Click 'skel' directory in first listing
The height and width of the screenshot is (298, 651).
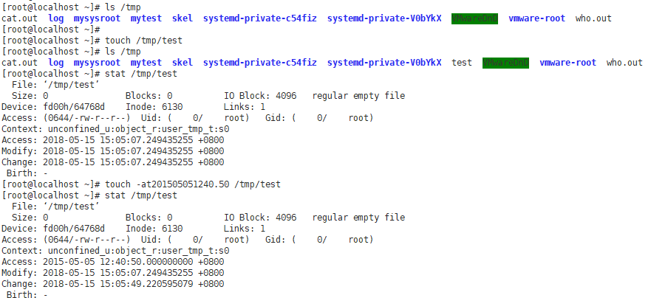click(183, 18)
